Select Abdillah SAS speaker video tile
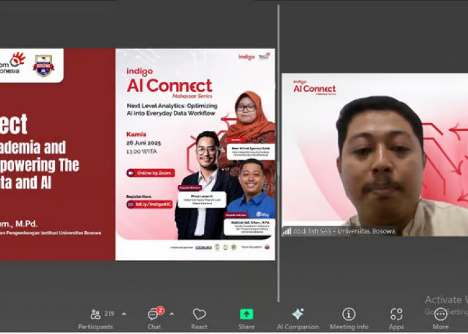This screenshot has width=468, height=334. [x=375, y=154]
